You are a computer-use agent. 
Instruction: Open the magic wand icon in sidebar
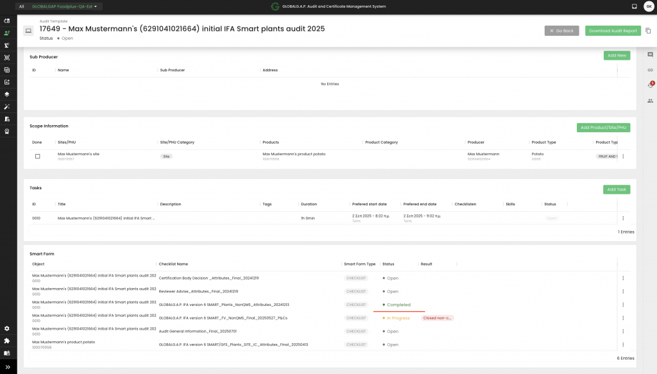click(7, 106)
